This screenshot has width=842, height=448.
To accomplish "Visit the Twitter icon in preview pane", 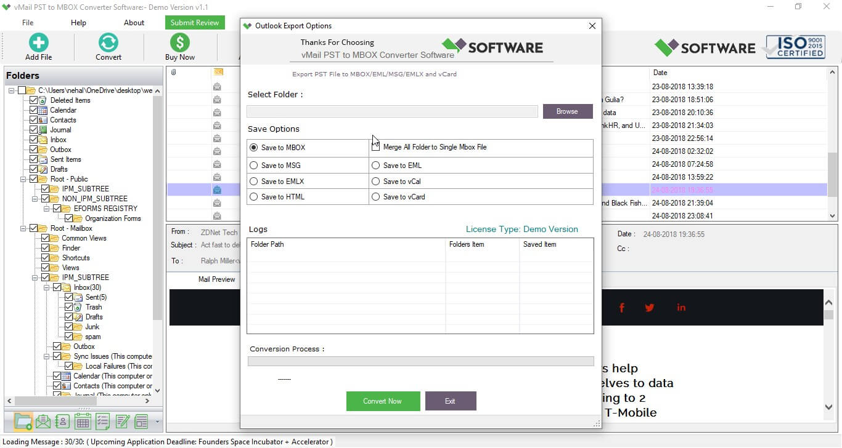I will point(649,308).
